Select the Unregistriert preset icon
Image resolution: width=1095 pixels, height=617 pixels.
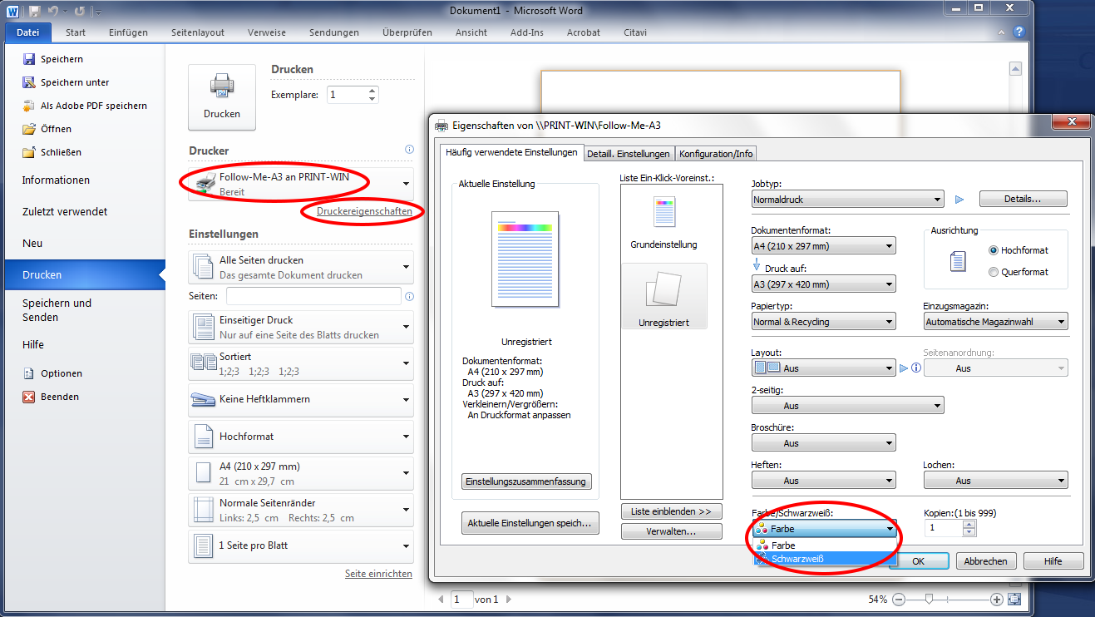pyautogui.click(x=663, y=296)
